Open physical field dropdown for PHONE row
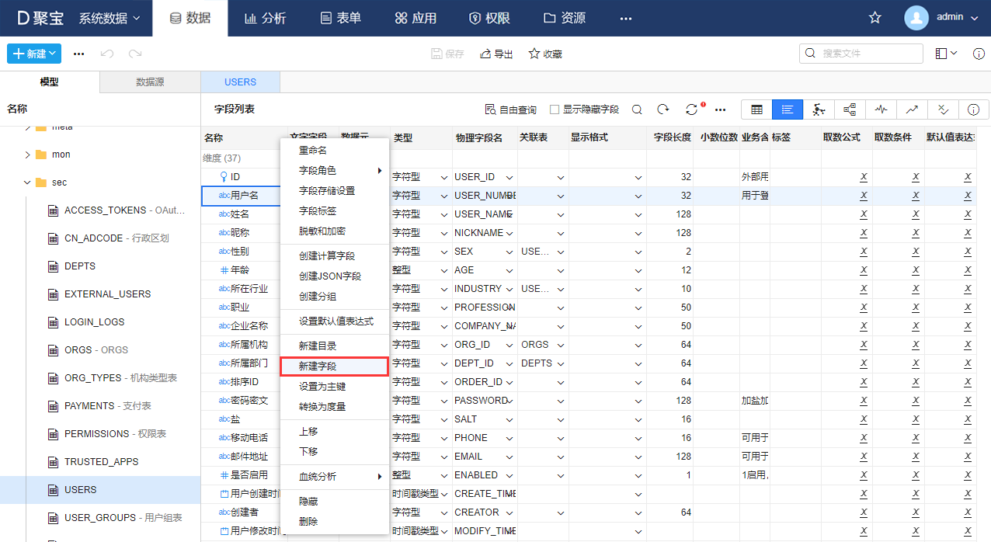The image size is (991, 542). [510, 438]
